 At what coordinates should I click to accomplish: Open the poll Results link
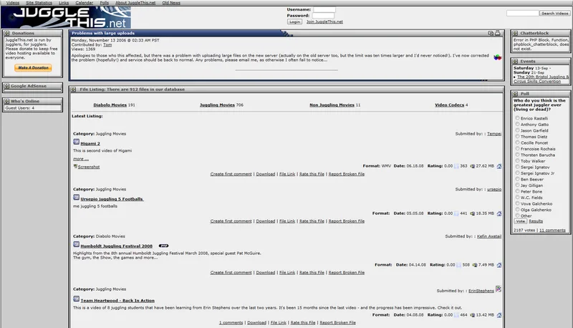pyautogui.click(x=536, y=221)
